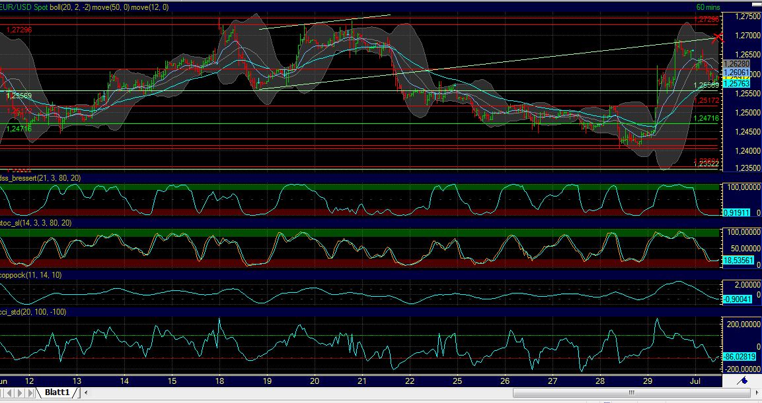Click the 18,53561 value on stochastic scale

pos(738,261)
